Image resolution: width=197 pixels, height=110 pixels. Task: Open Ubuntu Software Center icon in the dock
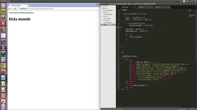tap(3, 96)
